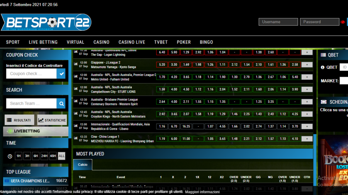Open Maggiori informazioni privacy link
This screenshot has height=195, width=348.
202,192
